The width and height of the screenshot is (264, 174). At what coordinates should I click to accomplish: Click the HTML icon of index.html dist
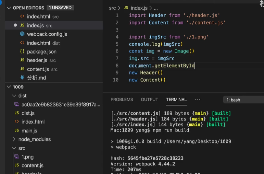(22, 43)
